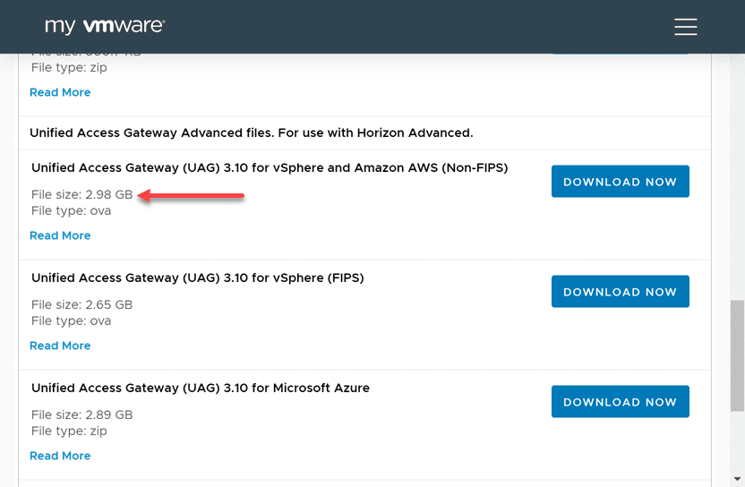Open the topmost Read More link
The image size is (745, 487).
click(x=60, y=92)
